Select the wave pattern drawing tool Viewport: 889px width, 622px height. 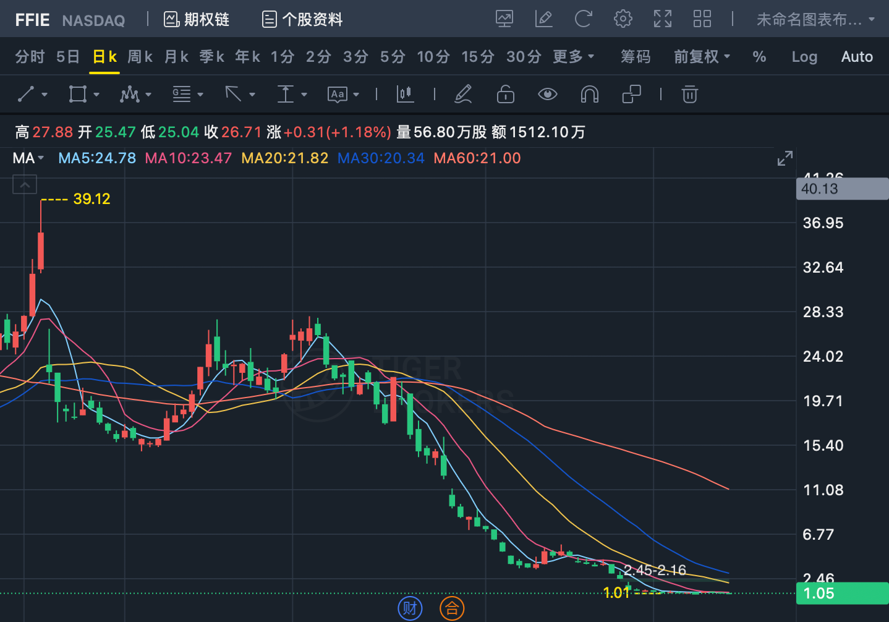130,94
